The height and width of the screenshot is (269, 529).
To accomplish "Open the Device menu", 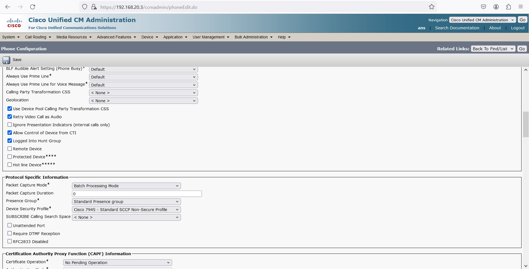I will [149, 37].
